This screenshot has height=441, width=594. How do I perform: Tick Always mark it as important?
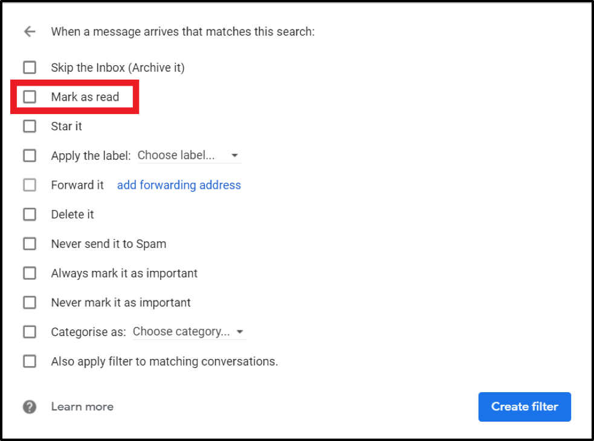click(x=30, y=273)
